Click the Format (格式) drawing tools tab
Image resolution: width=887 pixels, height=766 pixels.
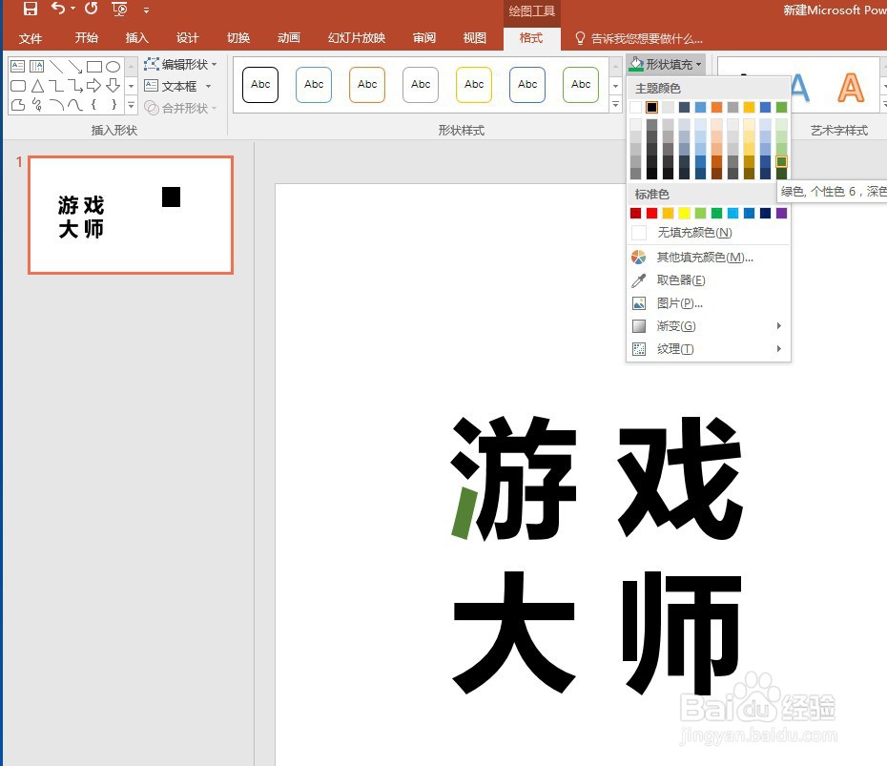click(531, 38)
